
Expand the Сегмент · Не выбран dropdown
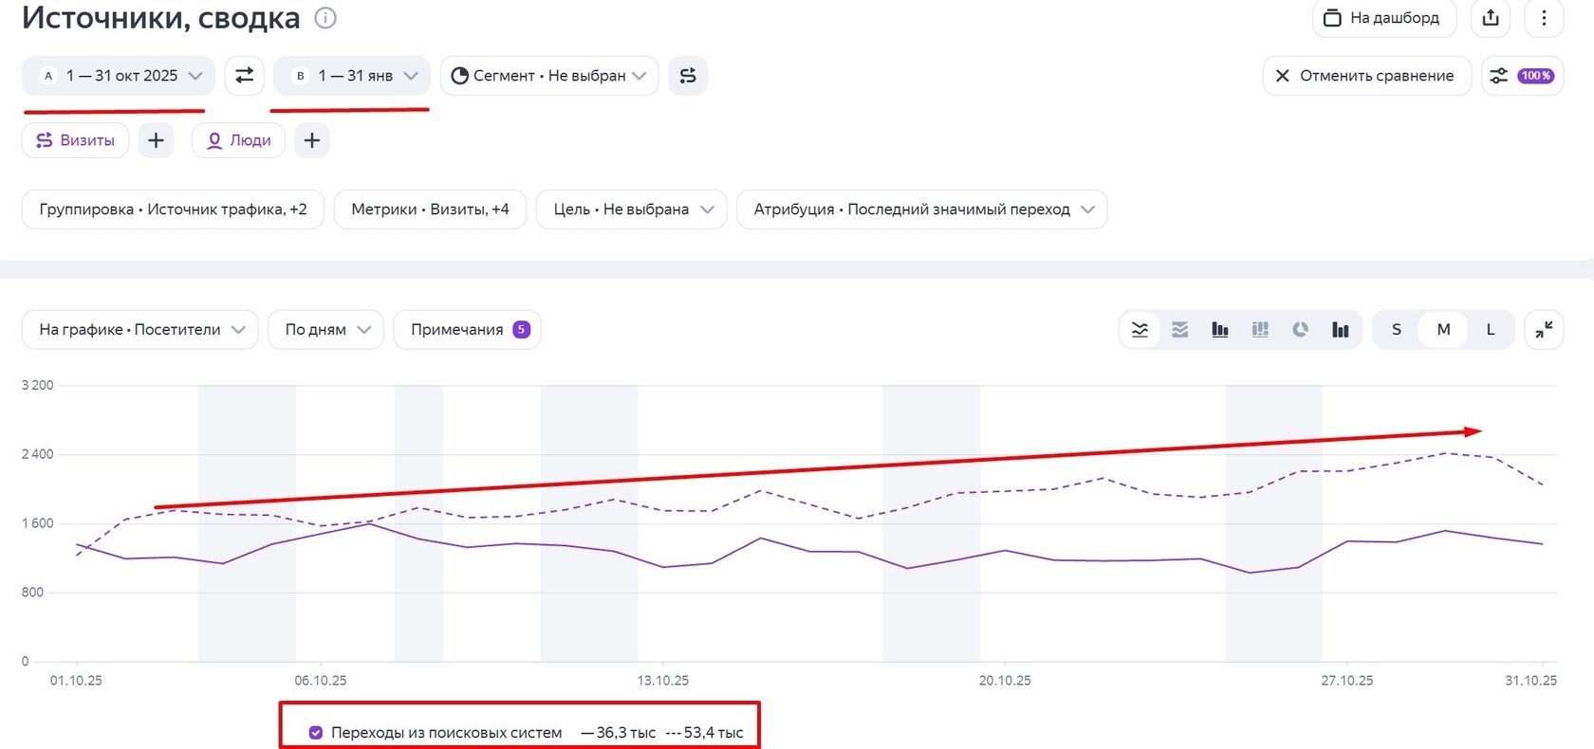(549, 76)
